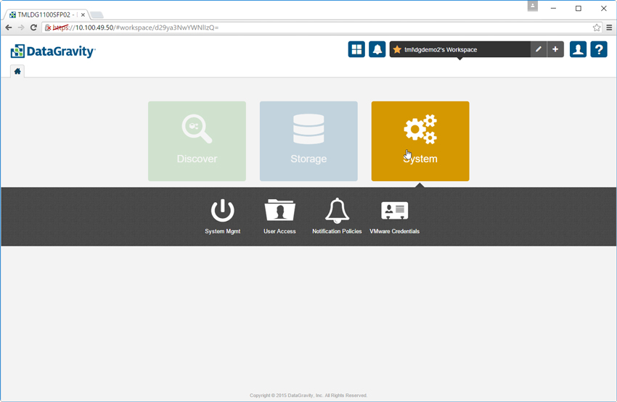Open a new browser tab

click(97, 15)
